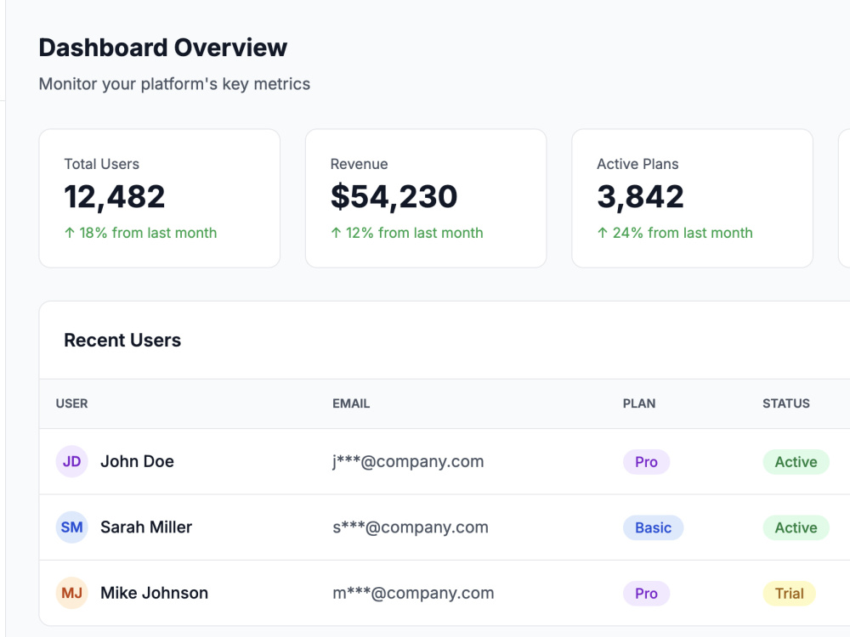This screenshot has height=637, width=850.
Task: Click the 3,842 active plans value
Action: click(x=640, y=197)
